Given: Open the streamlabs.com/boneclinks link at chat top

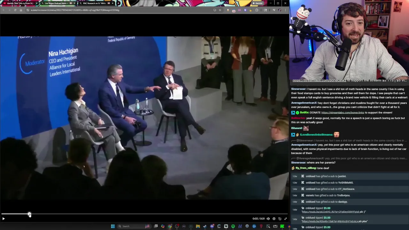Looking at the screenshot, I should pyautogui.click(x=320, y=80).
